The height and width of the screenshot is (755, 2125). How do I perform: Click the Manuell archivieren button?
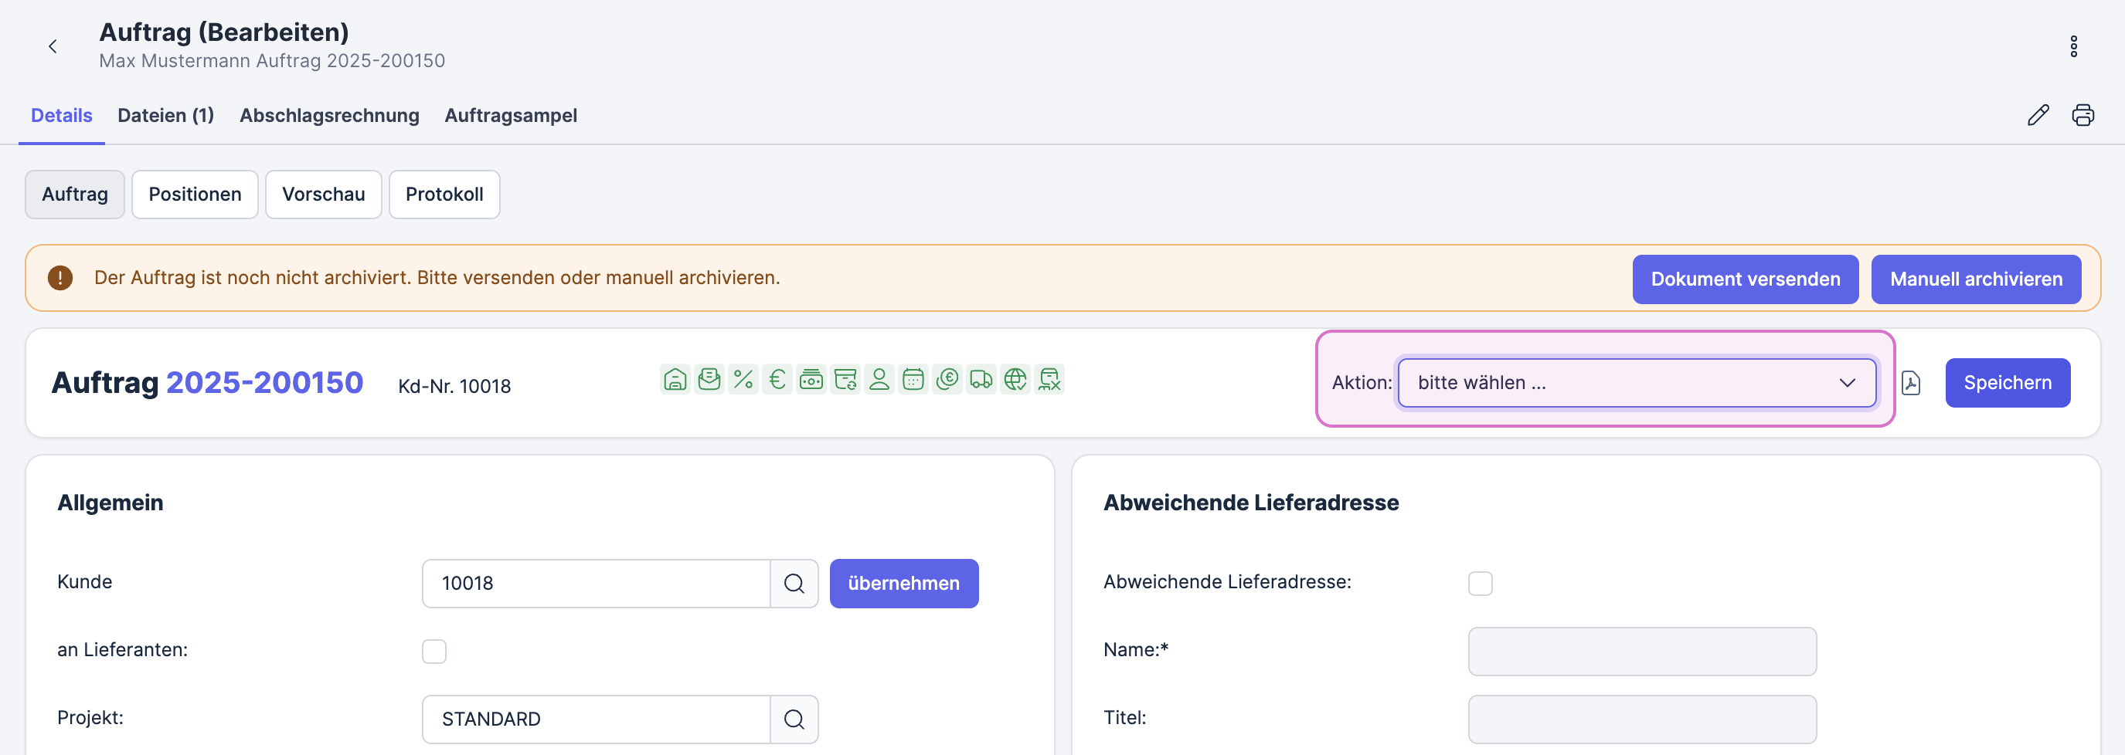pos(1976,279)
